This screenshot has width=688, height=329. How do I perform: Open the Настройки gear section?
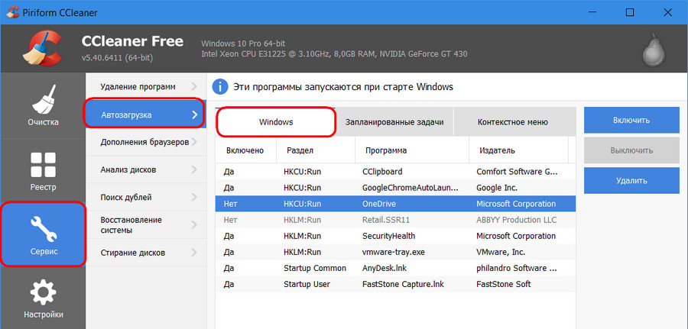pos(43,298)
